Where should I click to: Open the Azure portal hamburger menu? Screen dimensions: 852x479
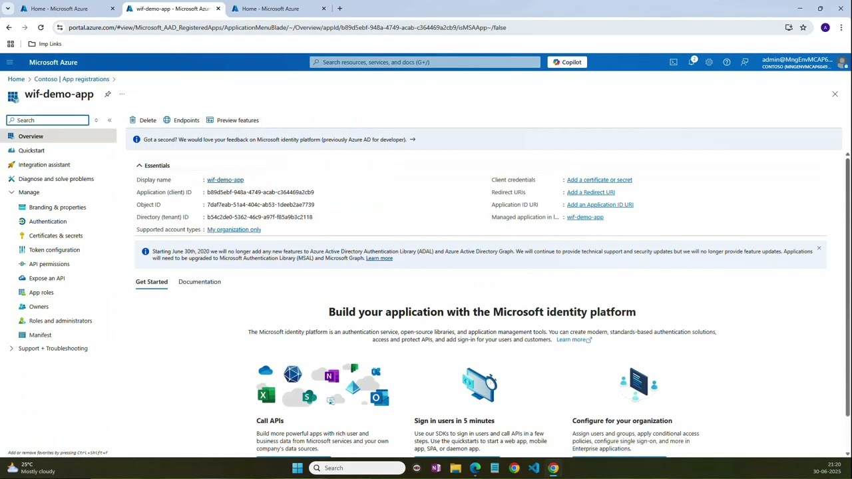click(9, 62)
